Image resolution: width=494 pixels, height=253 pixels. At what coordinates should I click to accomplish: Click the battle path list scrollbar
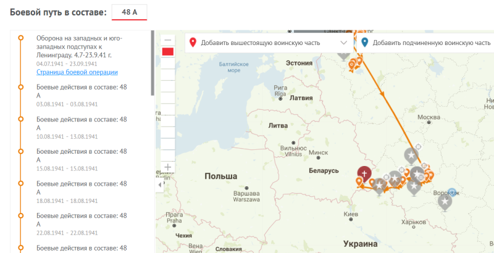pyautogui.click(x=153, y=65)
